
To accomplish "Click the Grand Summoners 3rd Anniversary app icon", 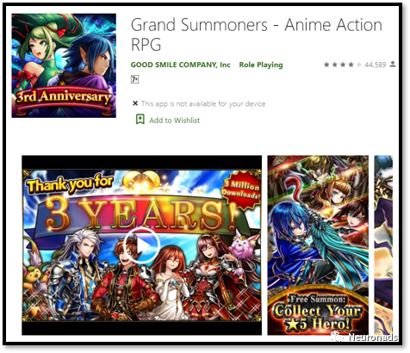I will [x=64, y=65].
